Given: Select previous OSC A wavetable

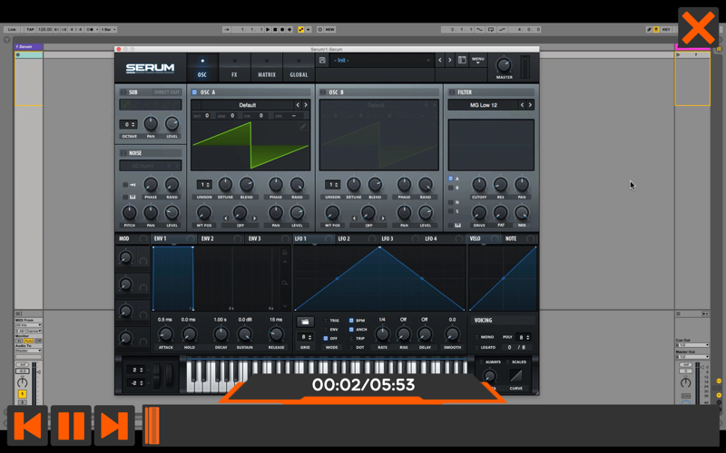Looking at the screenshot, I should coord(298,105).
